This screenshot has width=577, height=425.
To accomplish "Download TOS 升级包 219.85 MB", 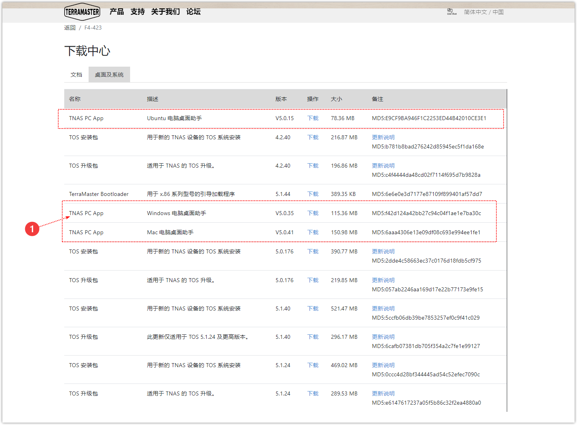I will [x=313, y=280].
